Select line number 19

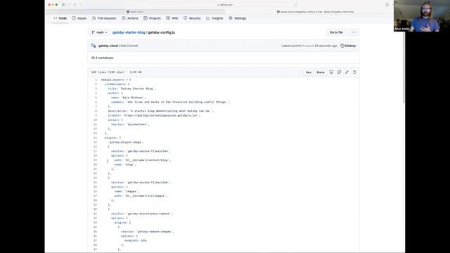coord(95,160)
